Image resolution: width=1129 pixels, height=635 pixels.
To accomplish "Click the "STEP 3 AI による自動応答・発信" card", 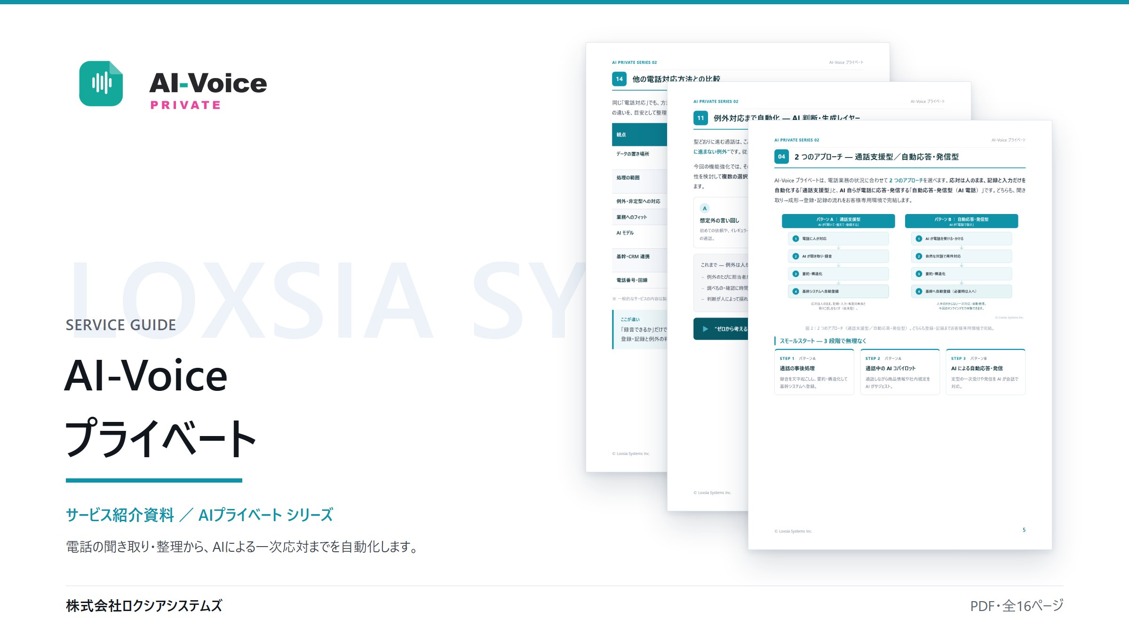I will coord(986,372).
